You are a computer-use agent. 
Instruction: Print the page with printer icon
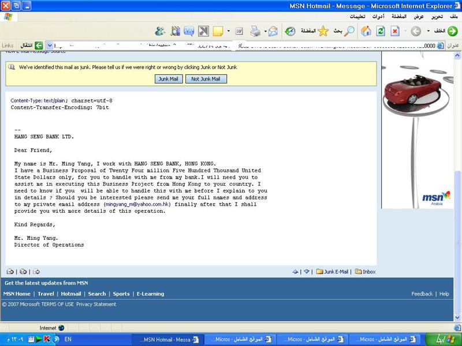point(255,31)
